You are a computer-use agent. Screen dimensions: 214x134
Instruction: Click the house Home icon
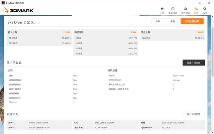click(x=162, y=9)
